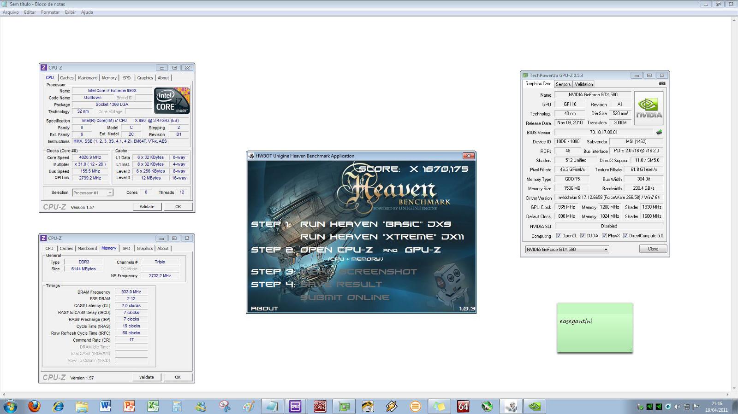Open PowerPoint from the taskbar
Image resolution: width=738 pixels, height=414 pixels.
[x=129, y=406]
